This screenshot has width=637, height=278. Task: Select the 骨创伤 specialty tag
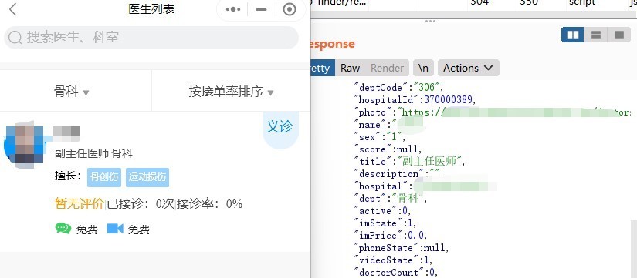tap(104, 177)
